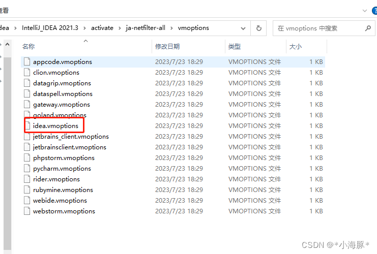Click the vmoptions breadcrumb segment
The height and width of the screenshot is (254, 377).
point(193,28)
